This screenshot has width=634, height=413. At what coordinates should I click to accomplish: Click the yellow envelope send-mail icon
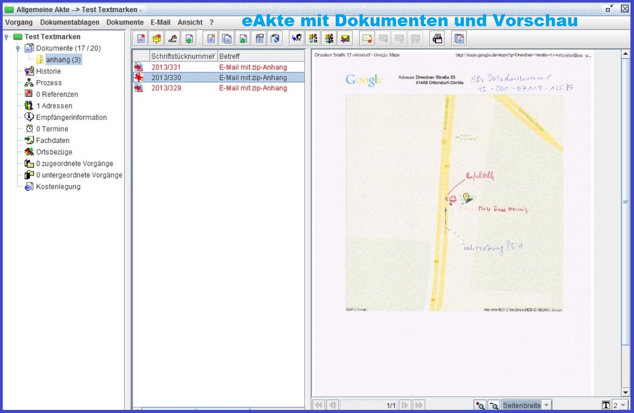tap(345, 39)
